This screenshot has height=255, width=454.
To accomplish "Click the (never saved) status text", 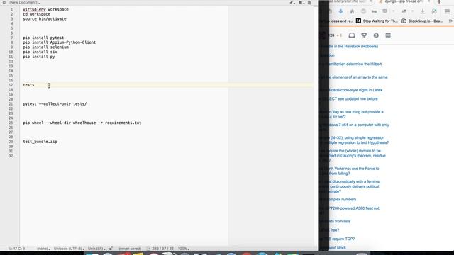I will pyautogui.click(x=130, y=249).
